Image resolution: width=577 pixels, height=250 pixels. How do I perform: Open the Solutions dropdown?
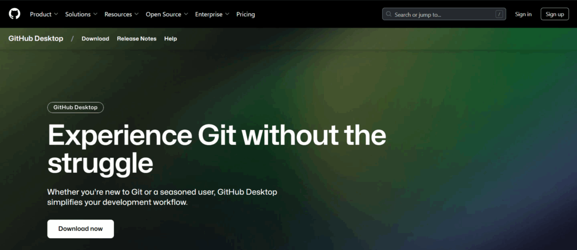81,14
